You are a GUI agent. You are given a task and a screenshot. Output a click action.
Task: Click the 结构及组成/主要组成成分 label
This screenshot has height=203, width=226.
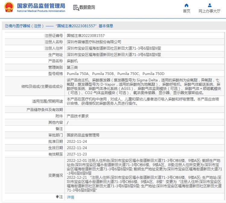coord(42,87)
